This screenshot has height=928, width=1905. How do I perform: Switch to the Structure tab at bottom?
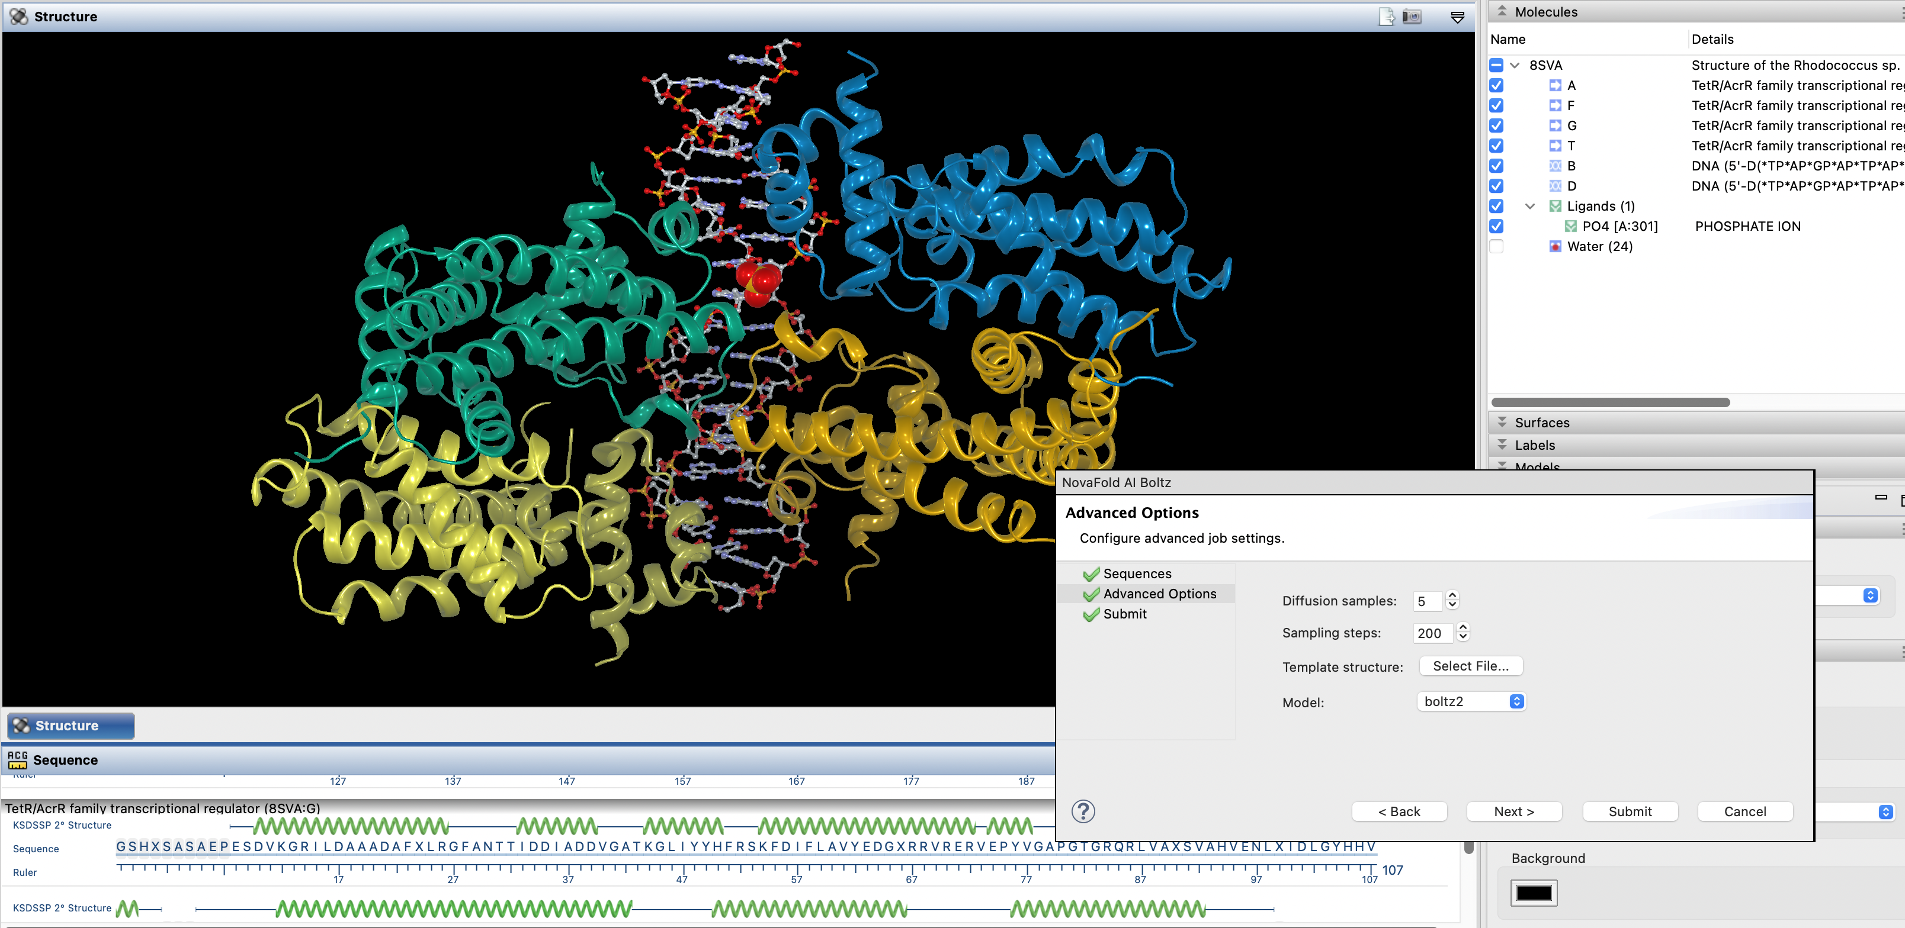coord(71,726)
